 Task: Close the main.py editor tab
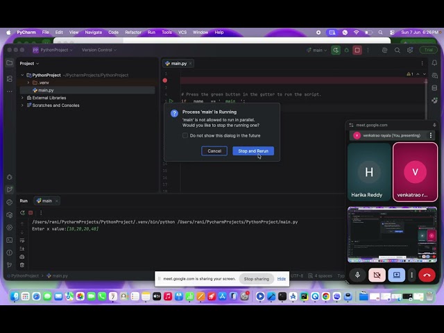190,63
